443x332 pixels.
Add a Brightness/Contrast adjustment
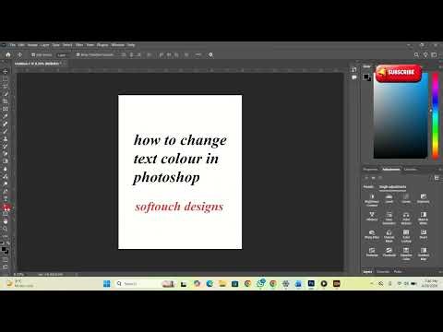point(372,200)
